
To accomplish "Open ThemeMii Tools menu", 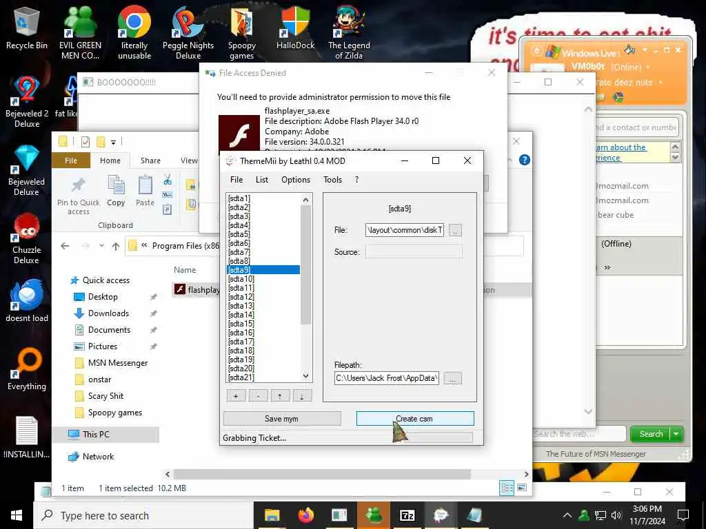I will point(333,180).
